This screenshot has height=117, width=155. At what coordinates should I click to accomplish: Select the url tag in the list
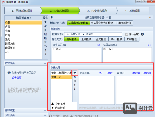23,52
